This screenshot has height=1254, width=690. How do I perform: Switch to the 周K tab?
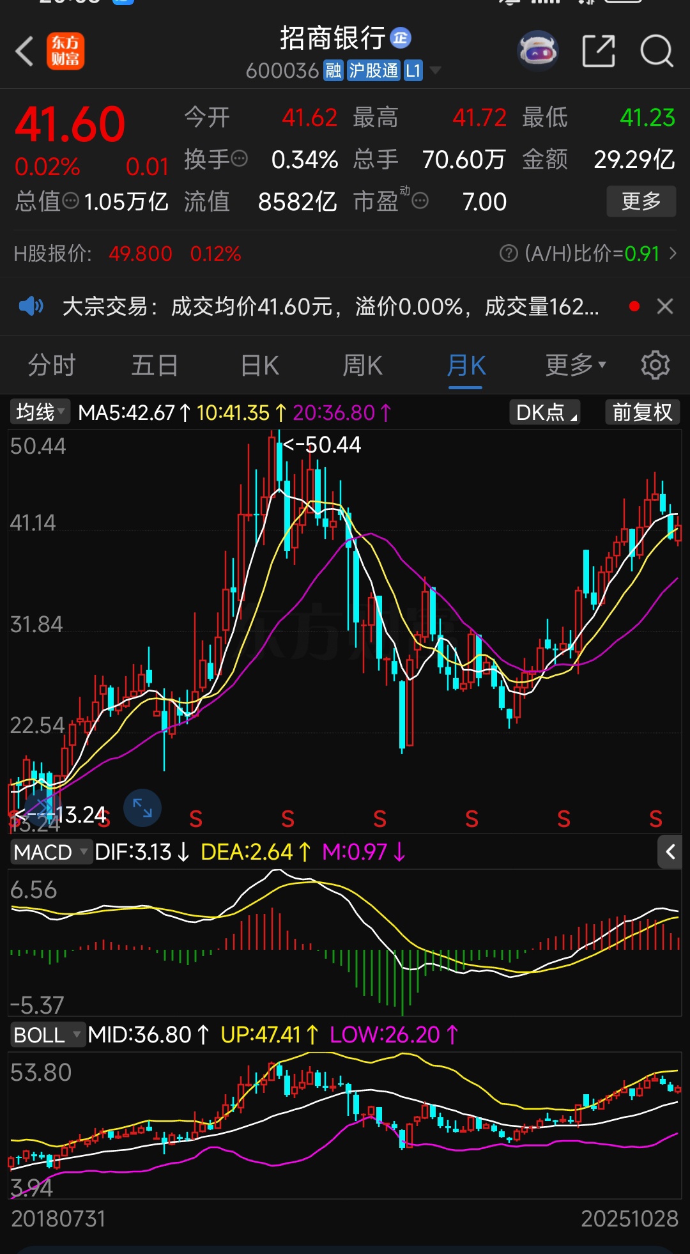(362, 366)
